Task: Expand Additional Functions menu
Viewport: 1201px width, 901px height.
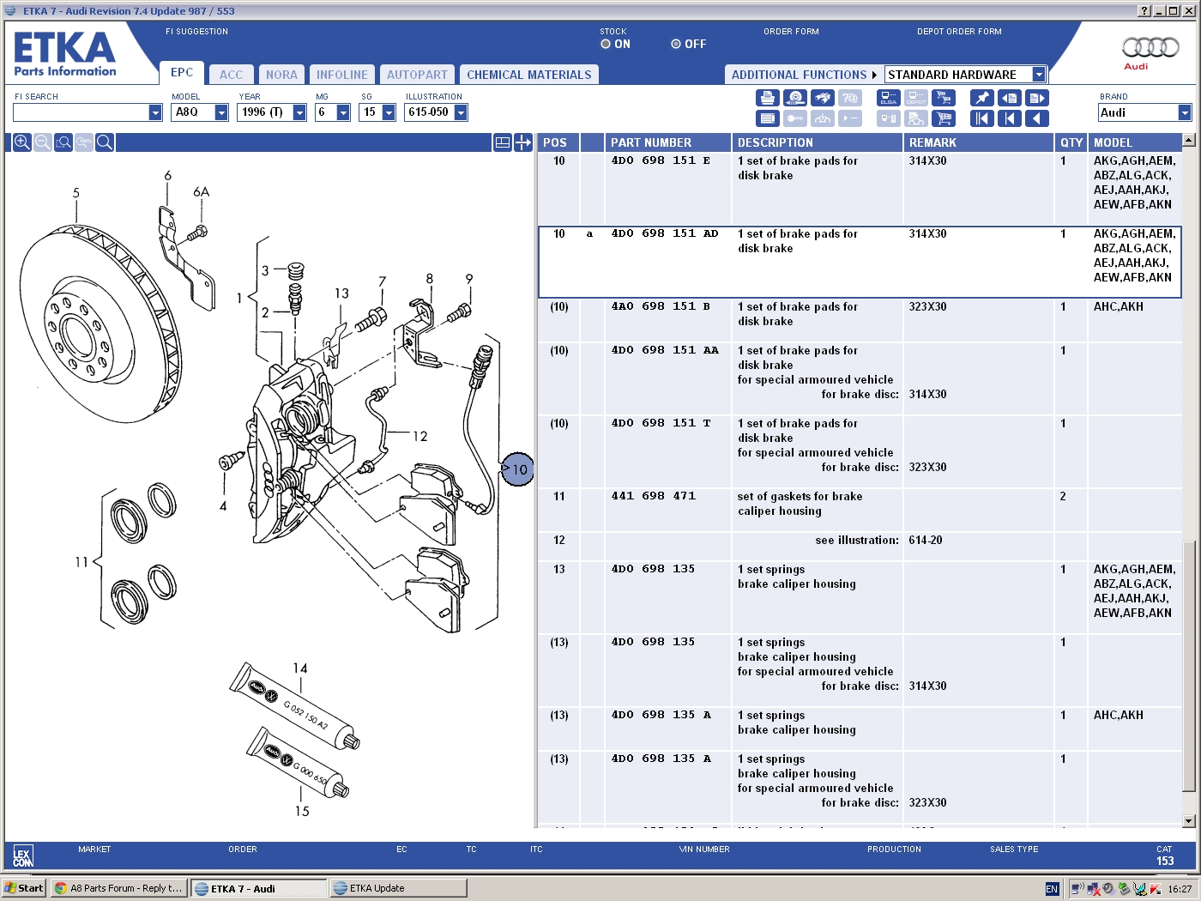Action: 804,75
